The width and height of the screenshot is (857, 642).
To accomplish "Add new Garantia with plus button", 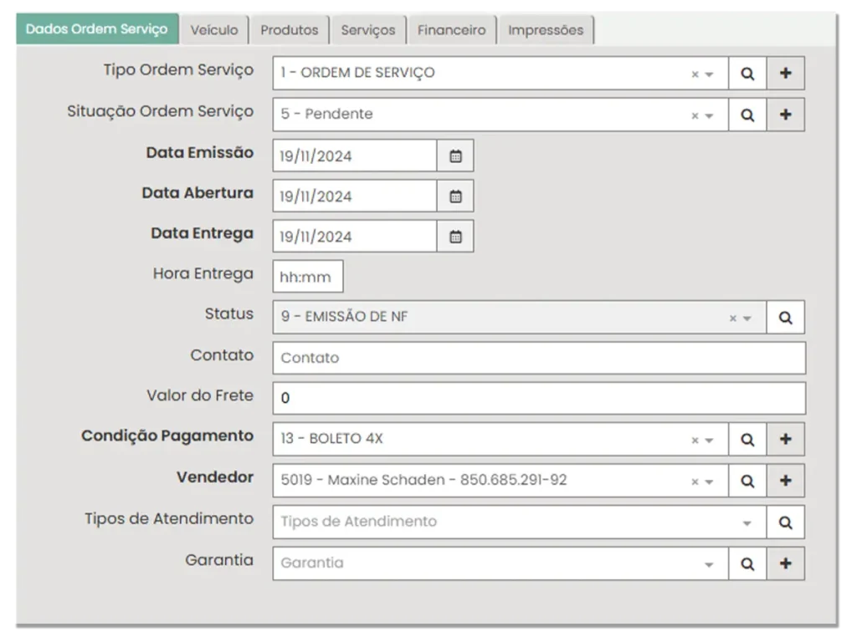I will pos(785,563).
